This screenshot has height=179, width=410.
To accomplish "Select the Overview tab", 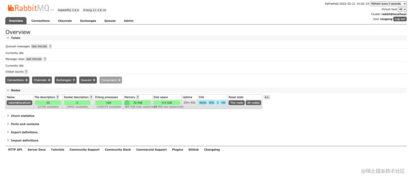I will [16, 21].
